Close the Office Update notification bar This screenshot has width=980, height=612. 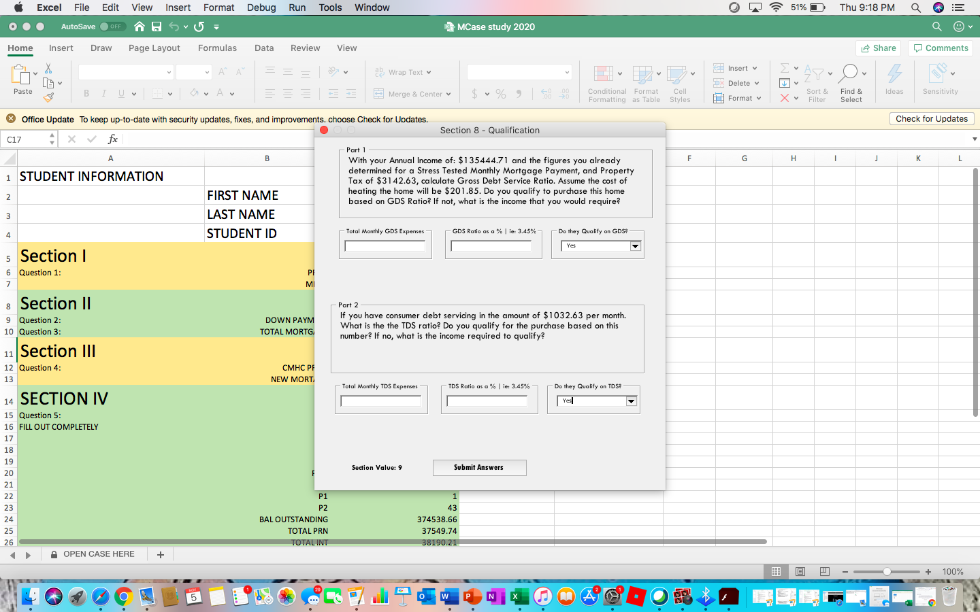pos(11,118)
